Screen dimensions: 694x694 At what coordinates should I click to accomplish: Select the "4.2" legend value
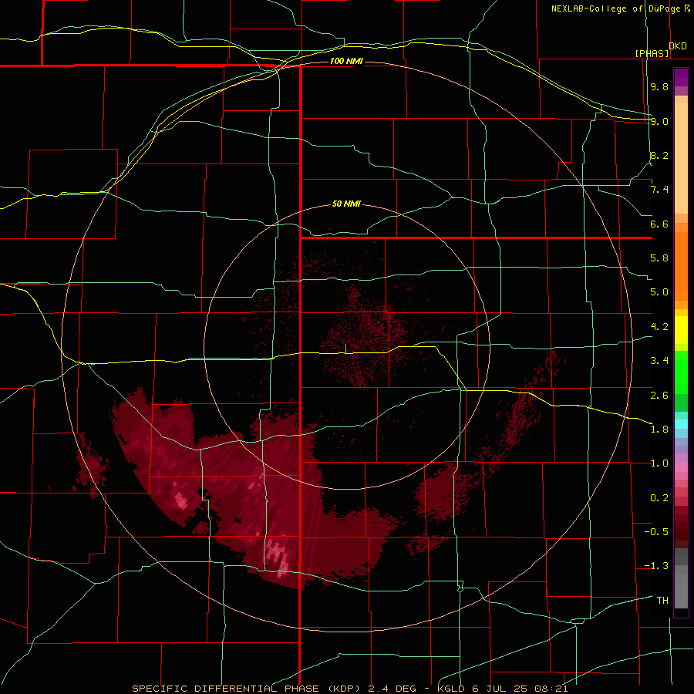(659, 327)
